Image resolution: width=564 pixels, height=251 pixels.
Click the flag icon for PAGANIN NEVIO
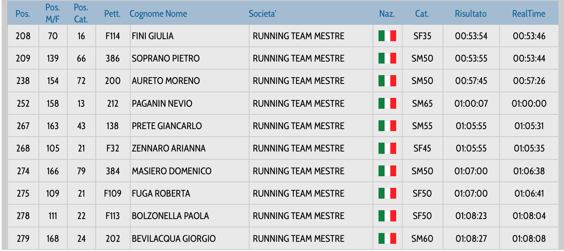click(387, 104)
